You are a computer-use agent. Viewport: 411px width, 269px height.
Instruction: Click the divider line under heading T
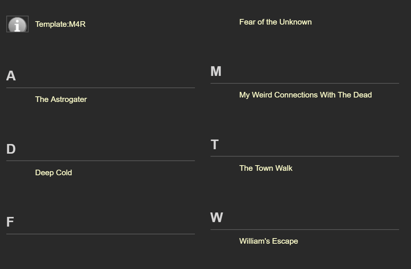pyautogui.click(x=305, y=156)
